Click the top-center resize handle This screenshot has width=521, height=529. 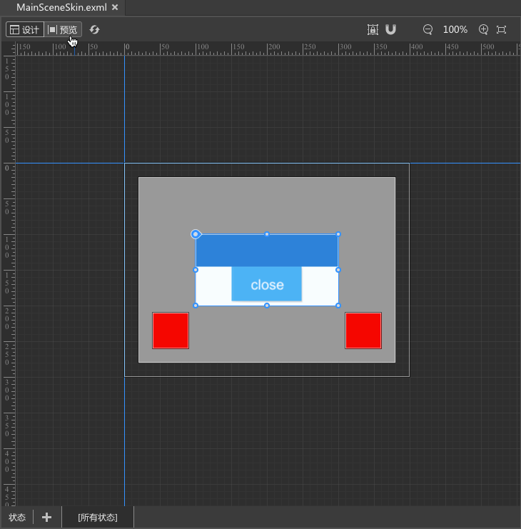[x=267, y=234]
